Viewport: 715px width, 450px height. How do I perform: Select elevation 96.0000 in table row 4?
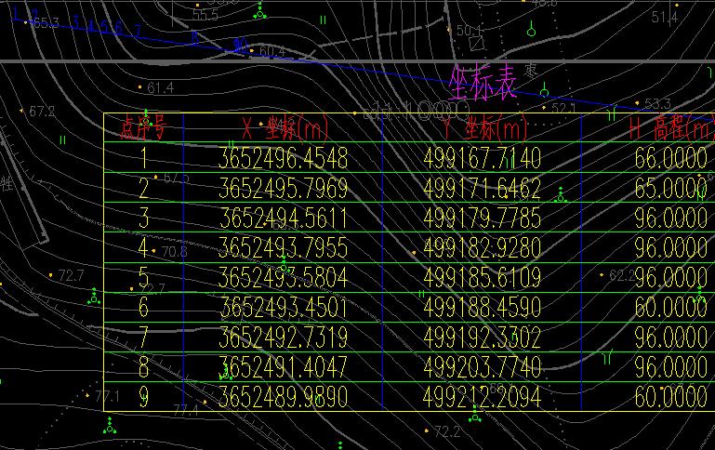(671, 247)
